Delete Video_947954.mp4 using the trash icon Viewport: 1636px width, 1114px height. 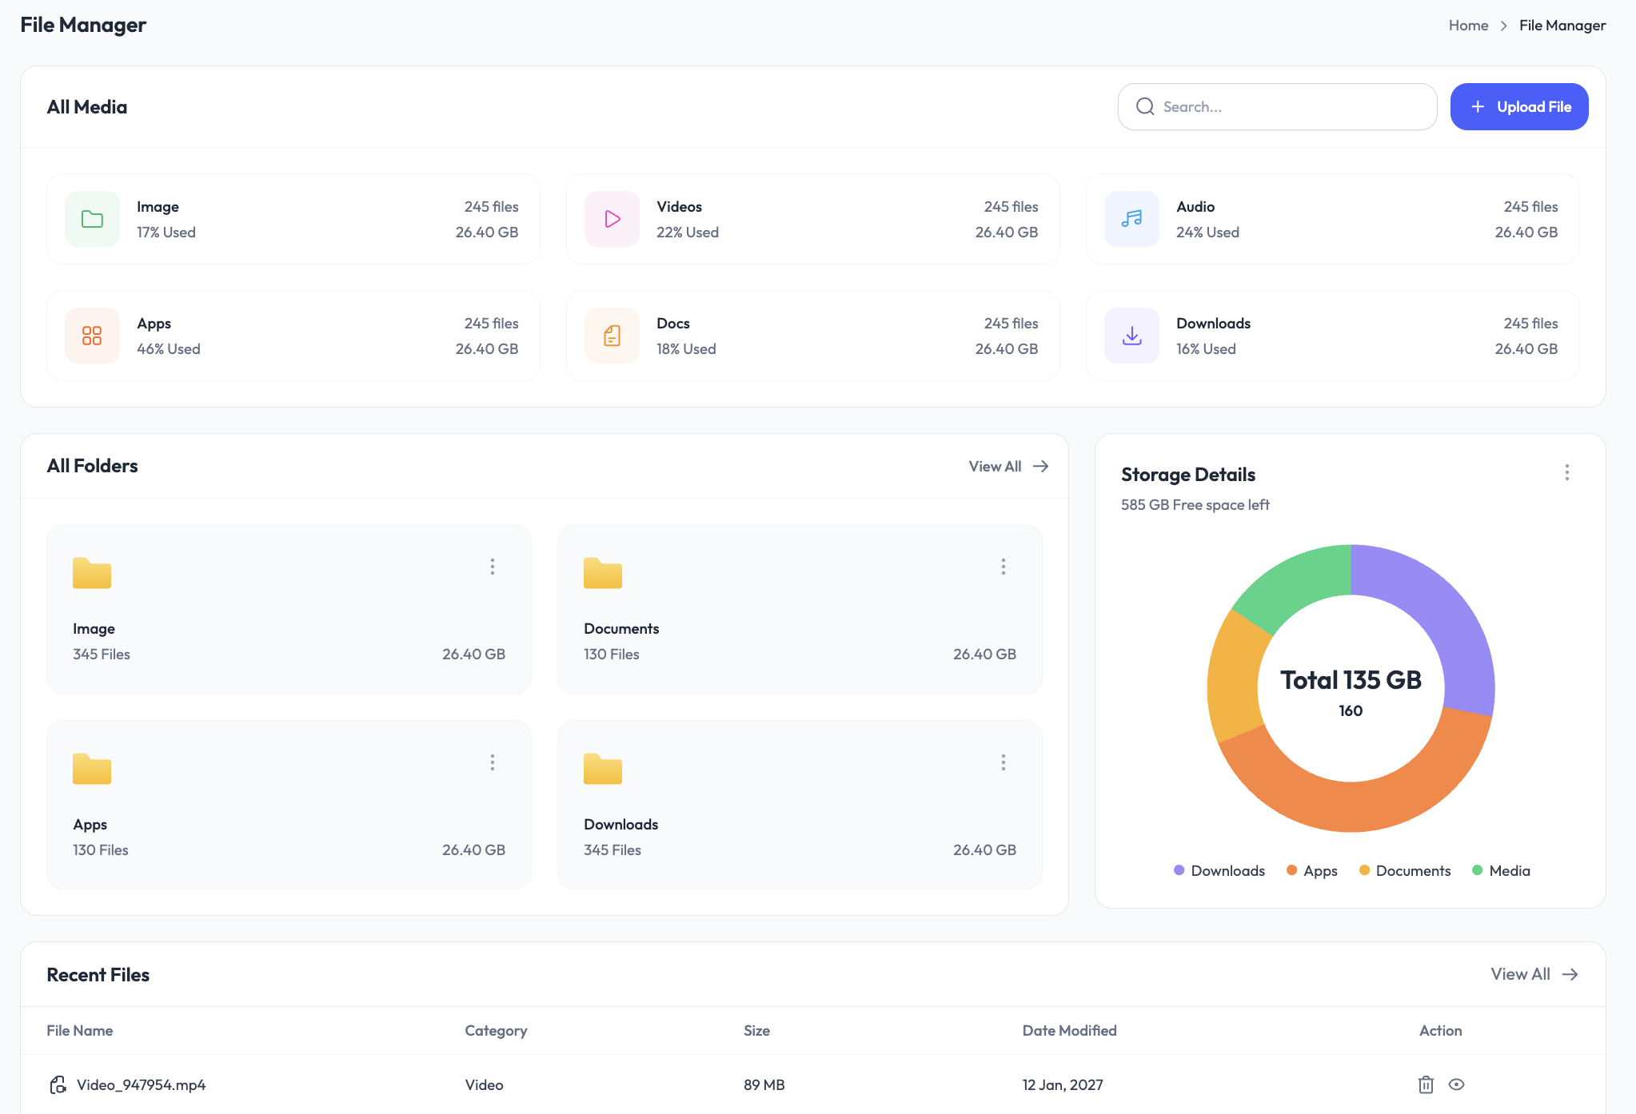tap(1426, 1084)
